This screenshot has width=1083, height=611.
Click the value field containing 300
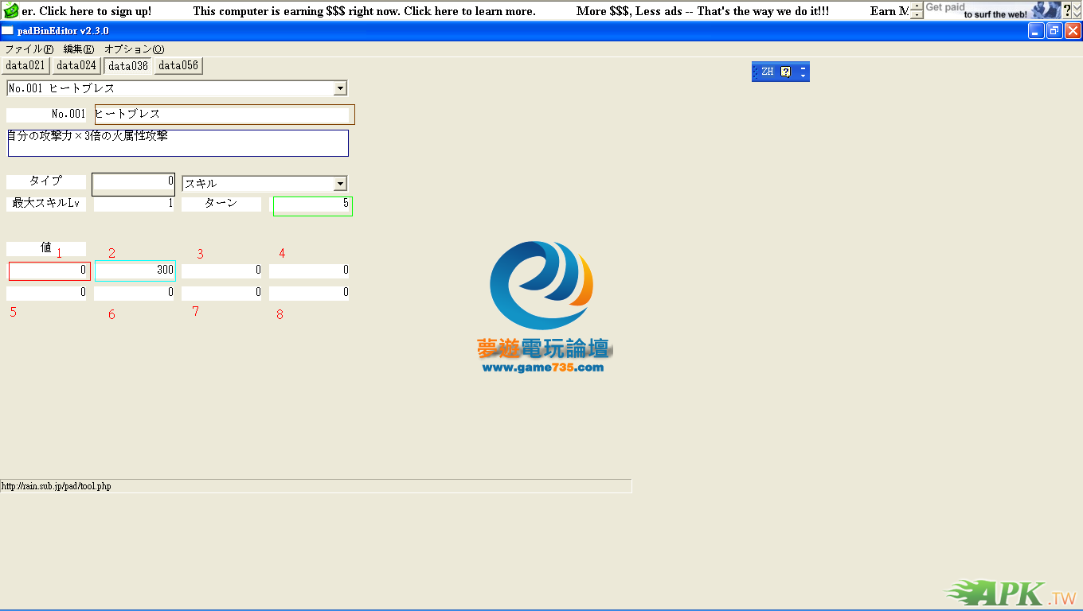tap(135, 270)
